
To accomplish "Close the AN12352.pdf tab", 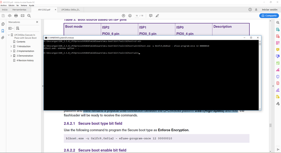I will (55, 10).
